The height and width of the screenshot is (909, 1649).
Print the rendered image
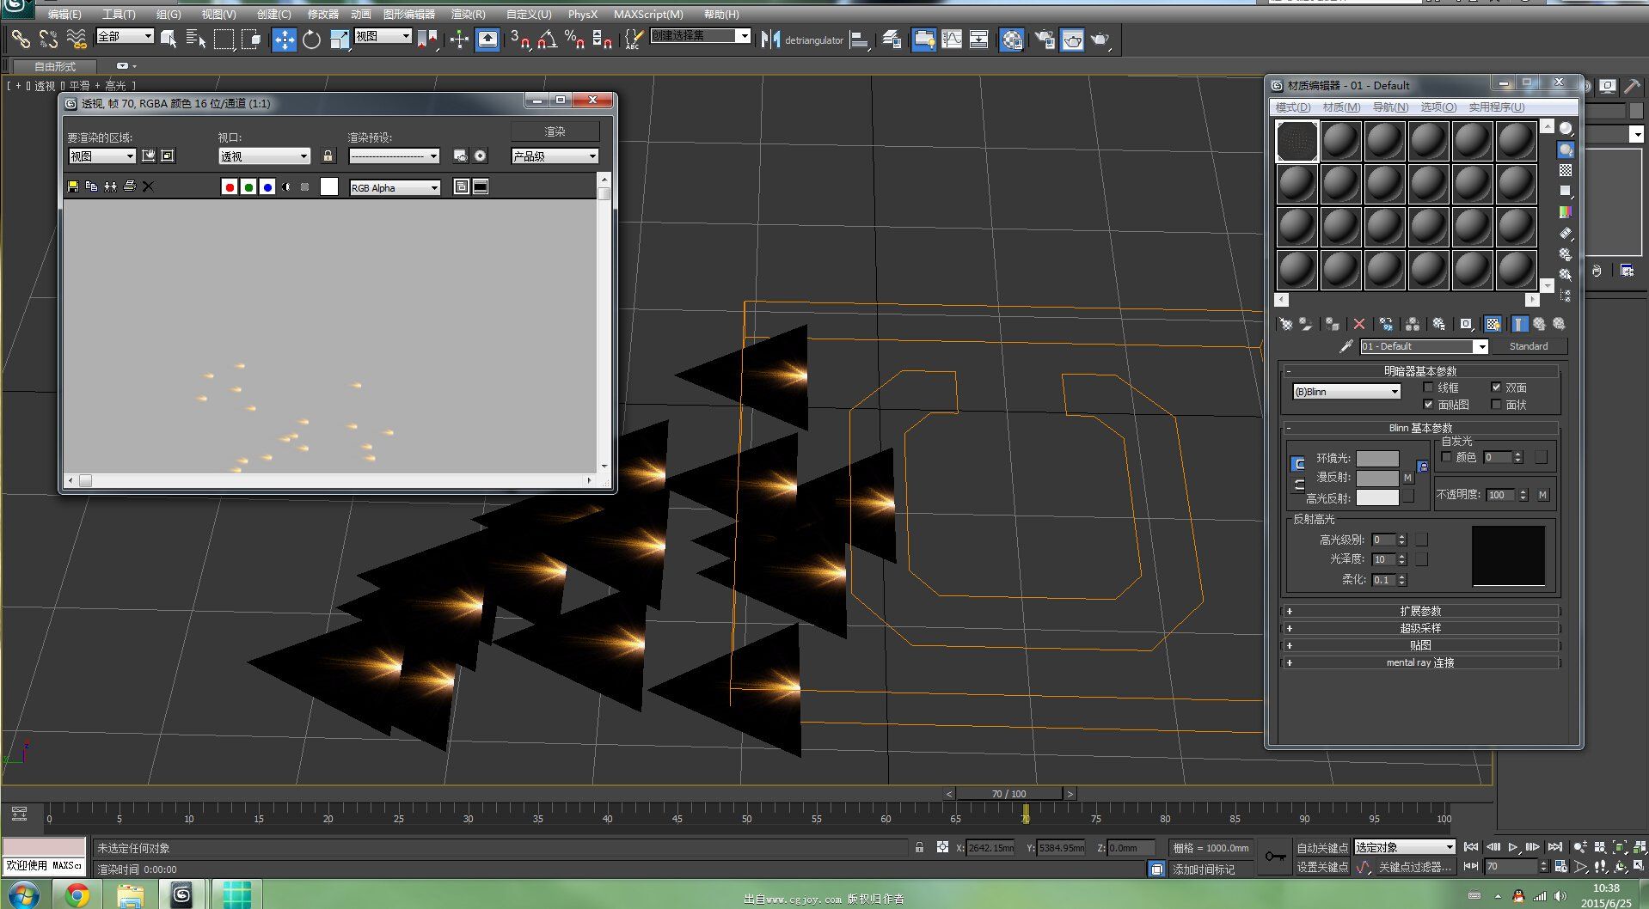tap(129, 186)
